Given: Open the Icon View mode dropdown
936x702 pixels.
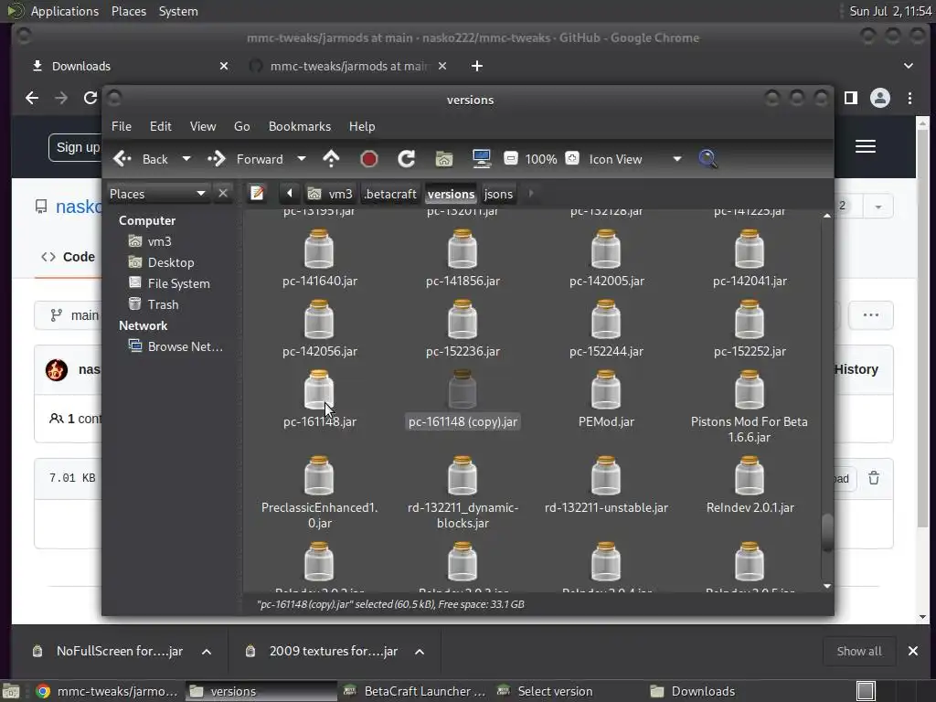Looking at the screenshot, I should point(635,159).
